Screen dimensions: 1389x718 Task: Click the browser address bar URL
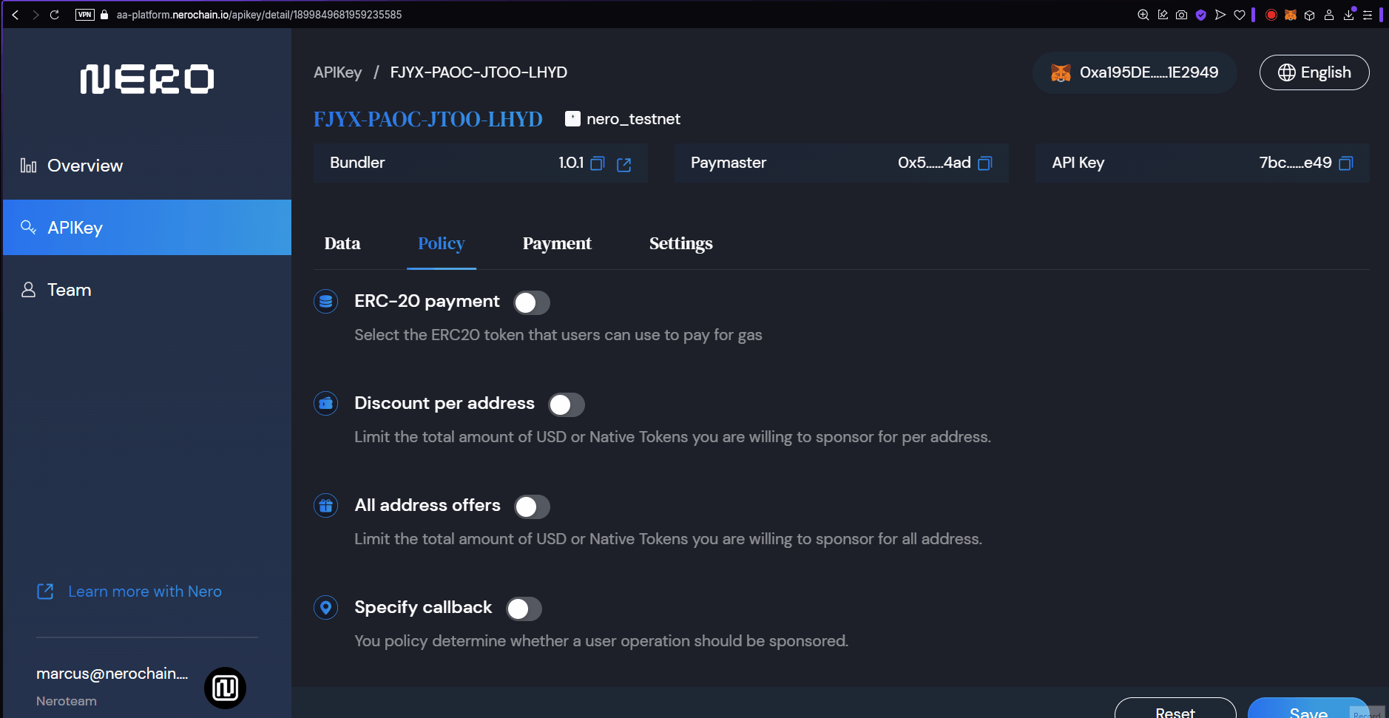coord(259,15)
